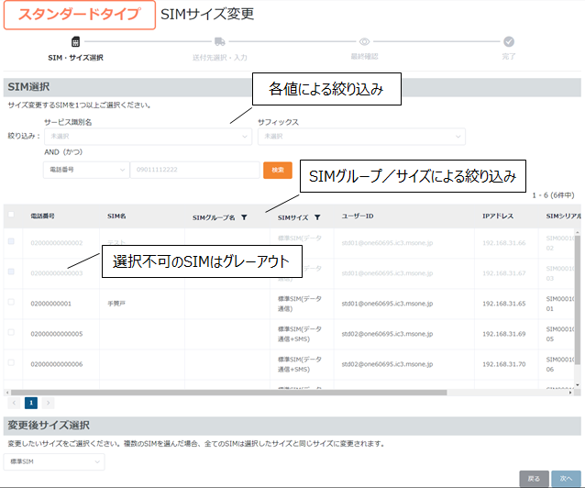
Task: Go to next page arrow
Action: 48,403
